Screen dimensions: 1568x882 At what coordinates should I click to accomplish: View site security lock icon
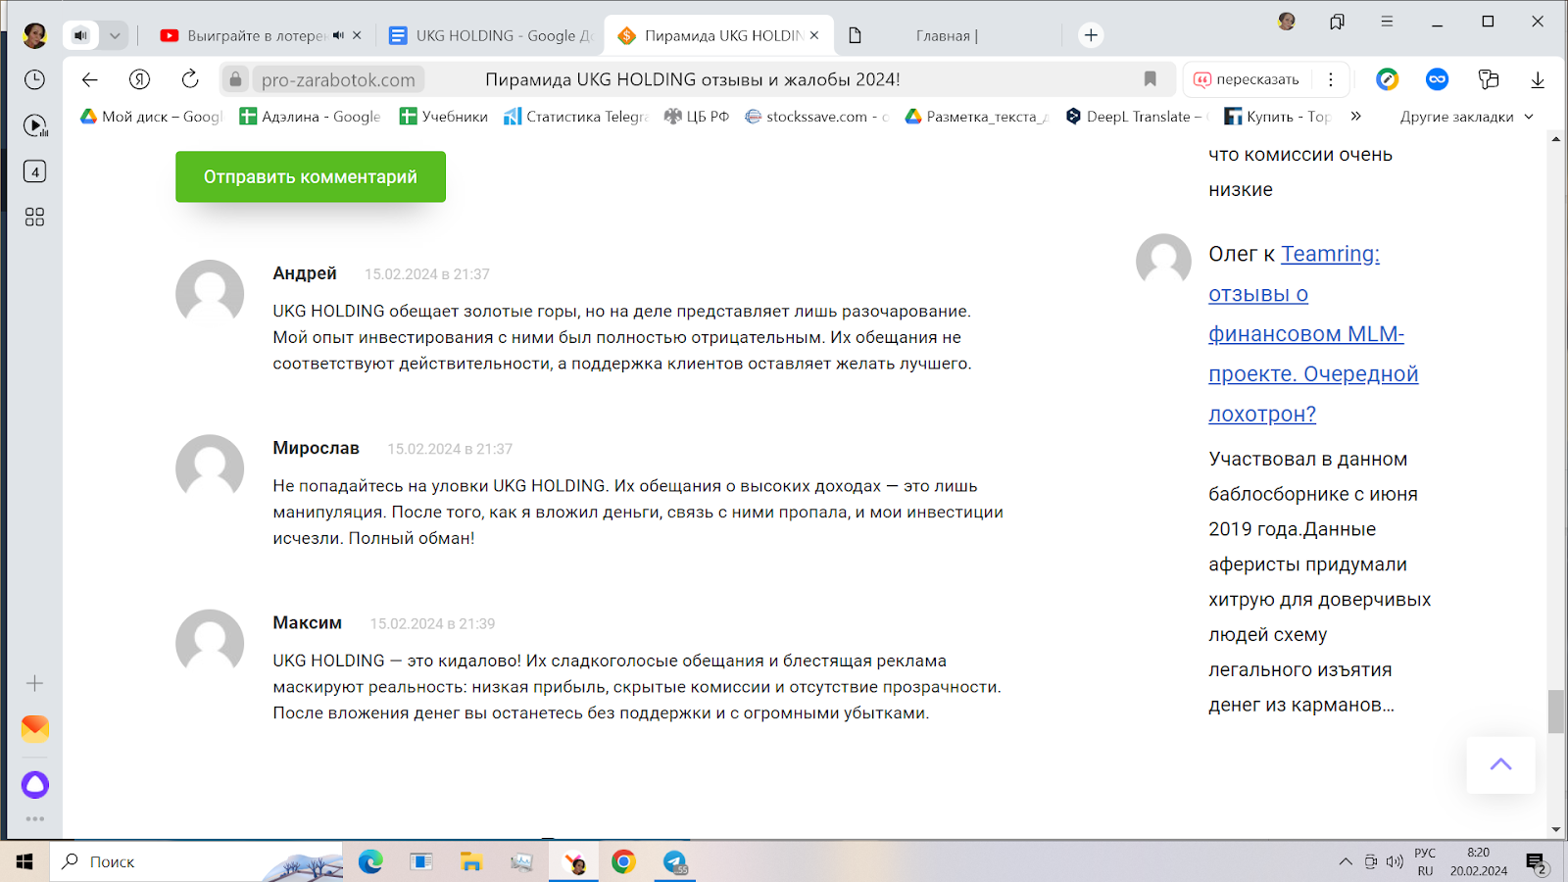(235, 79)
